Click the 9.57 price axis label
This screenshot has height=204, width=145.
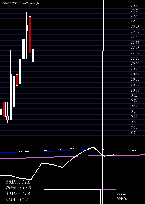click(x=134, y=106)
